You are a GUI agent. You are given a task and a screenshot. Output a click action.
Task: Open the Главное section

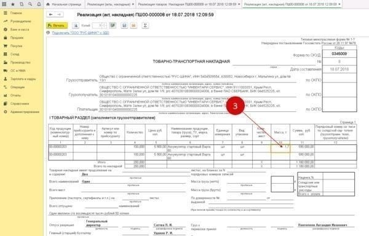click(x=16, y=13)
